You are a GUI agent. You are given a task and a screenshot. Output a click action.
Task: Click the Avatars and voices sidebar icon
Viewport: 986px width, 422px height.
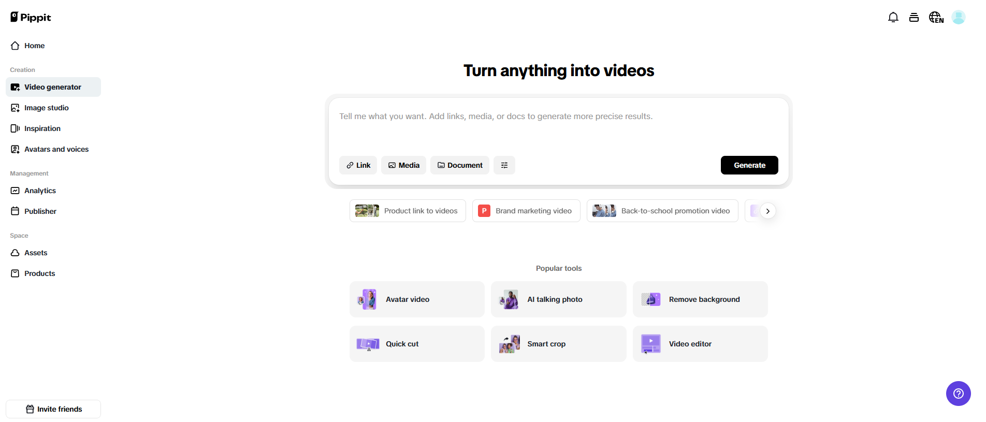(15, 149)
